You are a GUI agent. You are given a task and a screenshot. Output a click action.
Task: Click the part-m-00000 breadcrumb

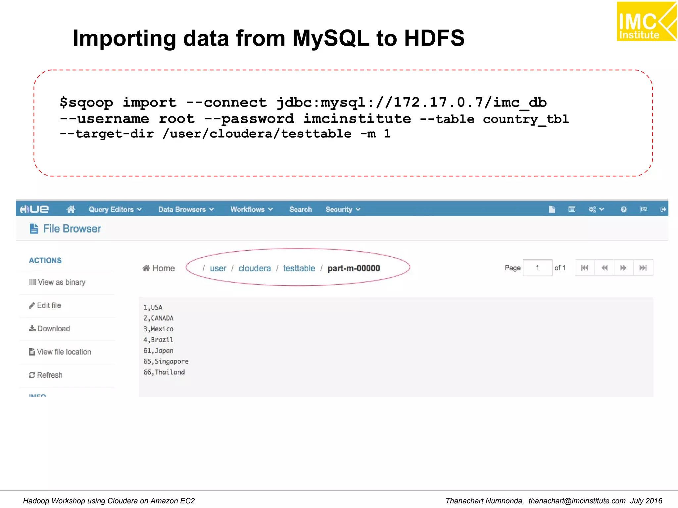pos(354,268)
